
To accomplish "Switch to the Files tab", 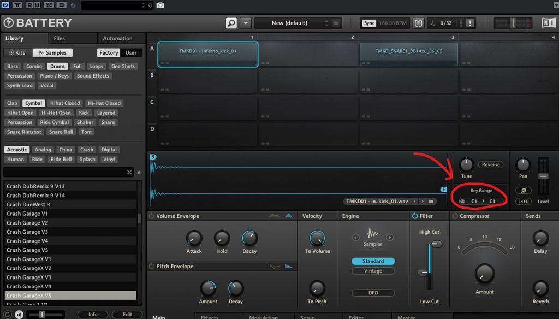I will (59, 38).
